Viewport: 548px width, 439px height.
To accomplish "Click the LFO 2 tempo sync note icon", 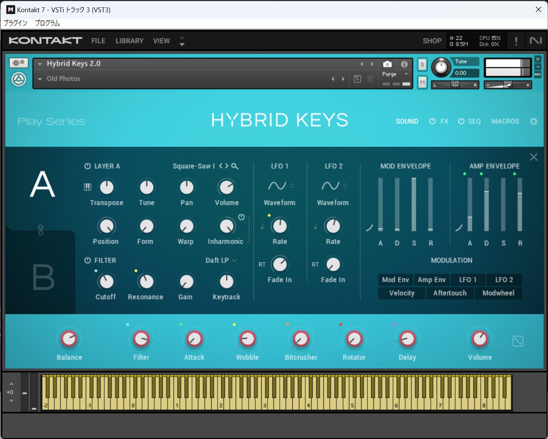I will pyautogui.click(x=315, y=226).
